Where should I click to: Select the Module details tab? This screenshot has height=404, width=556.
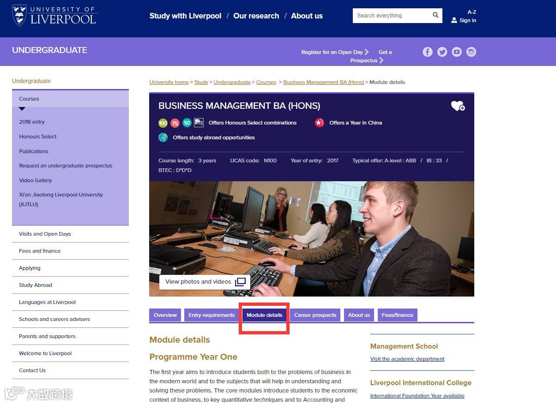click(264, 315)
